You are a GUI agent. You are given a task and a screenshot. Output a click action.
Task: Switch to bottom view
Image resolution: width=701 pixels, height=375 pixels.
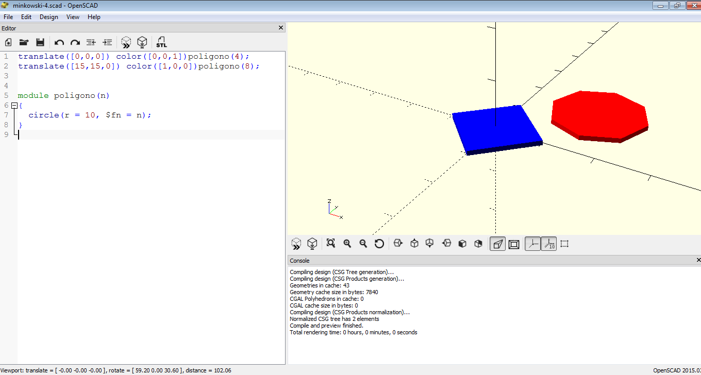coord(430,244)
